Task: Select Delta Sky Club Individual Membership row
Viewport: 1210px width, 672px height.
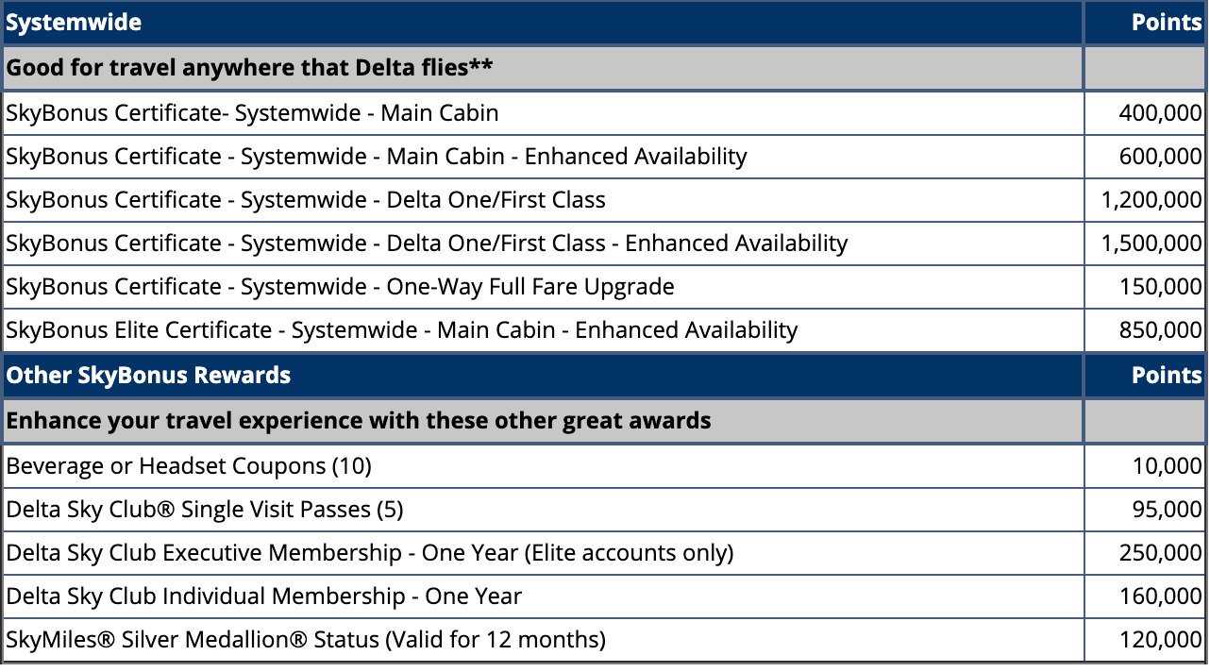Action: [x=263, y=596]
